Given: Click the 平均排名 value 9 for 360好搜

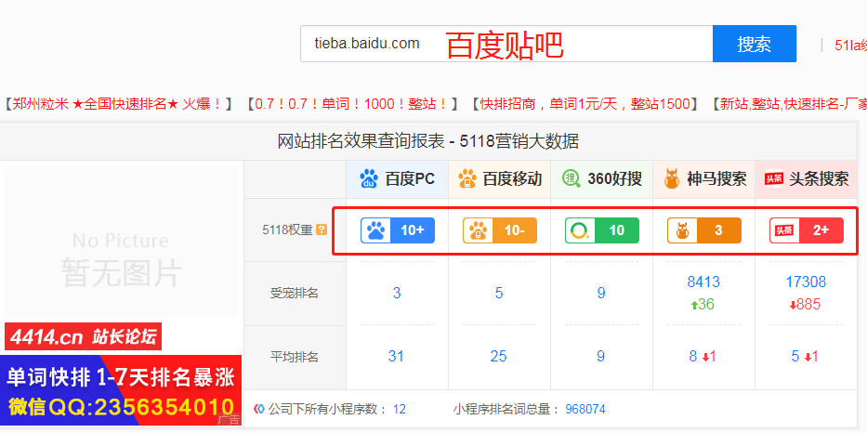Looking at the screenshot, I should click(x=600, y=357).
